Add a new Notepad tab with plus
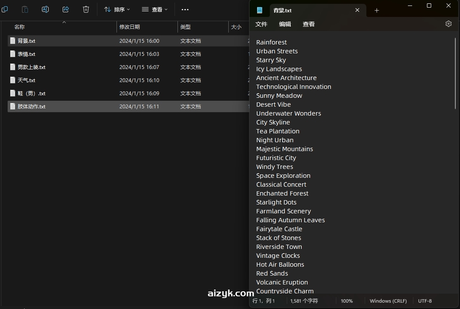The image size is (460, 309). tap(377, 11)
